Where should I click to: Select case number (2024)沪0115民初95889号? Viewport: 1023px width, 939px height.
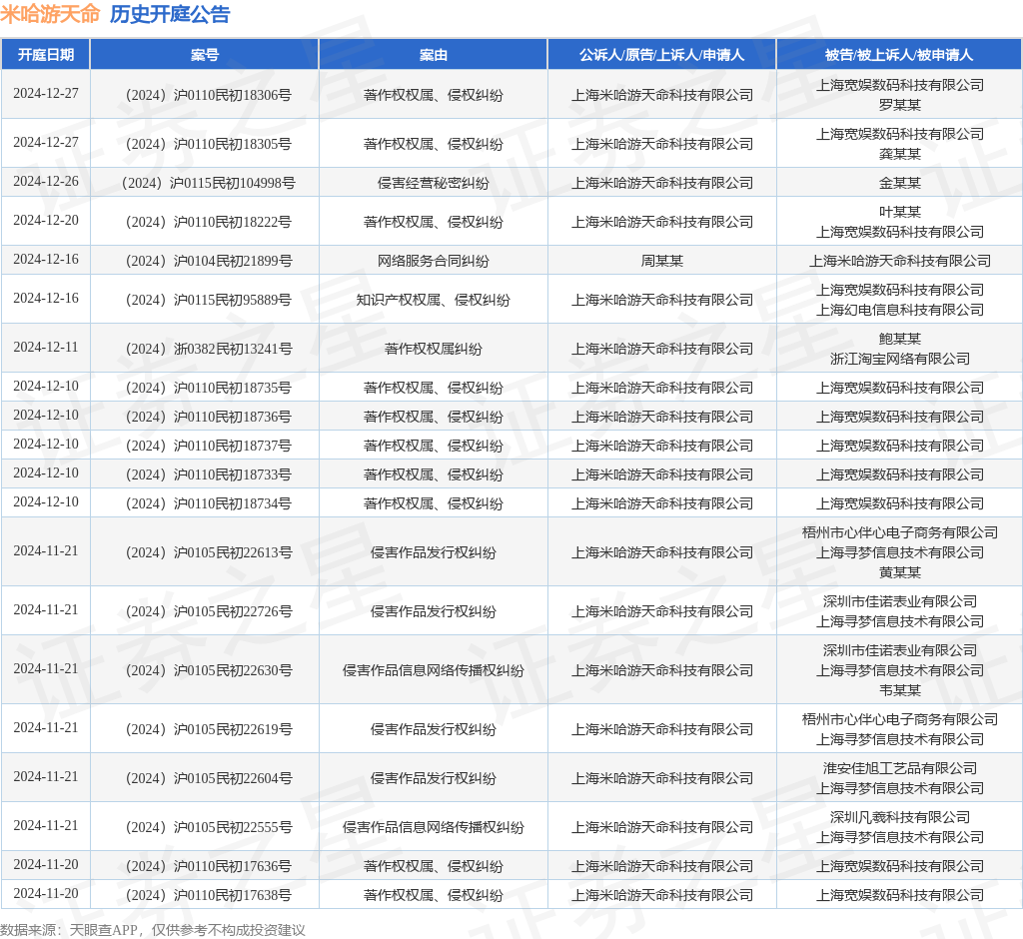point(208,300)
